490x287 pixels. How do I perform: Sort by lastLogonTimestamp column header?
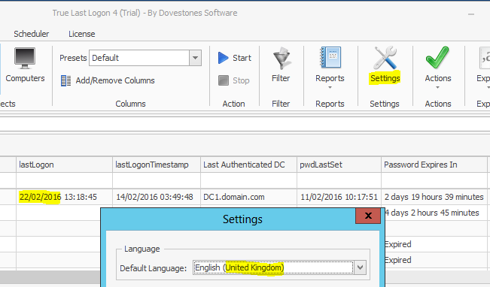pos(157,165)
